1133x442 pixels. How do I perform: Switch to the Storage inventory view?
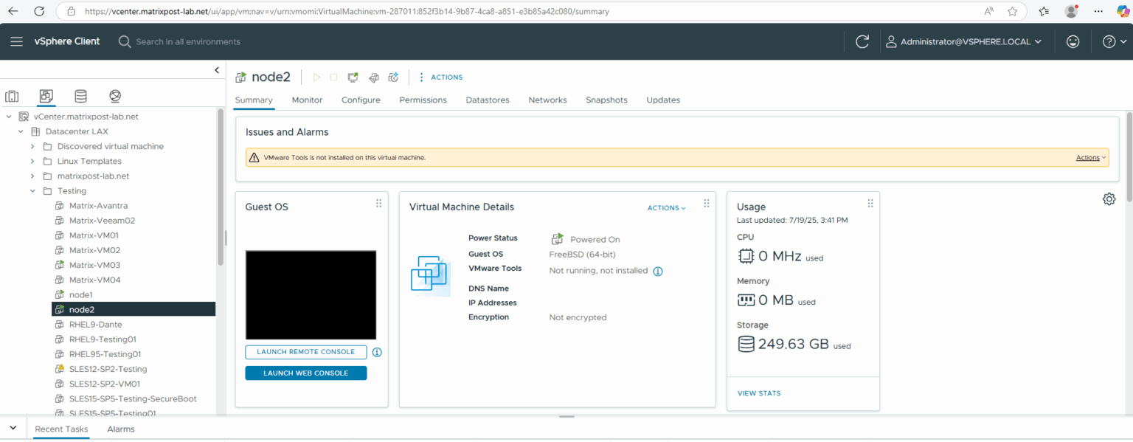click(x=80, y=96)
